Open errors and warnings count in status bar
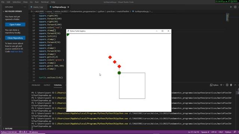The height and width of the screenshot is (134, 239). click(23, 132)
